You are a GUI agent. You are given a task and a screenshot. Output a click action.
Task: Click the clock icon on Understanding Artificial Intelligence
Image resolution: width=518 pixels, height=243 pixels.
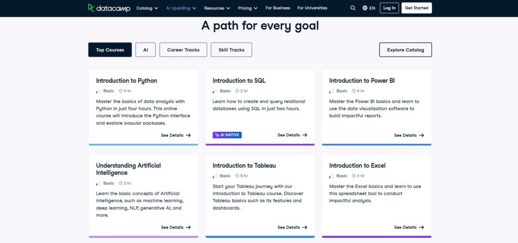[120, 183]
